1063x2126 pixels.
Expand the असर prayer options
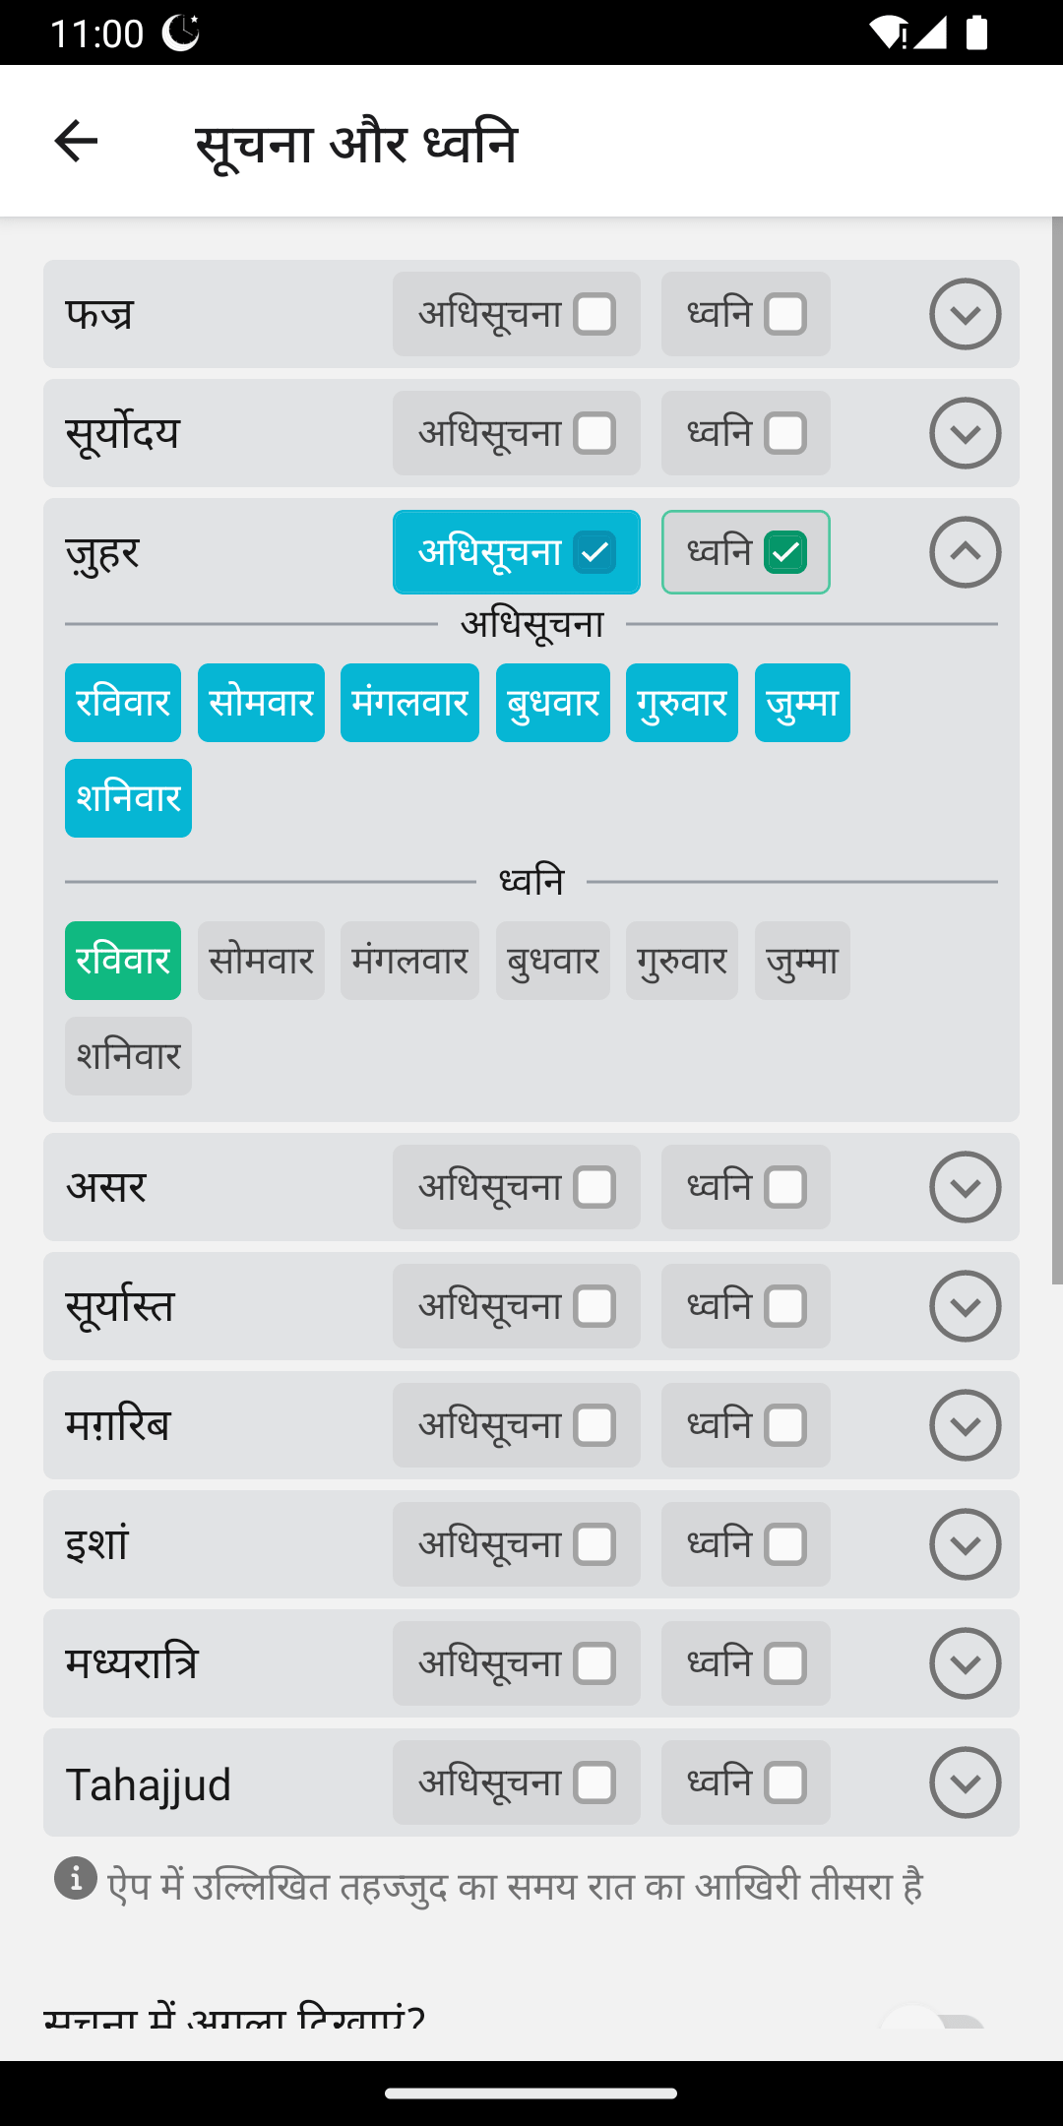(965, 1187)
